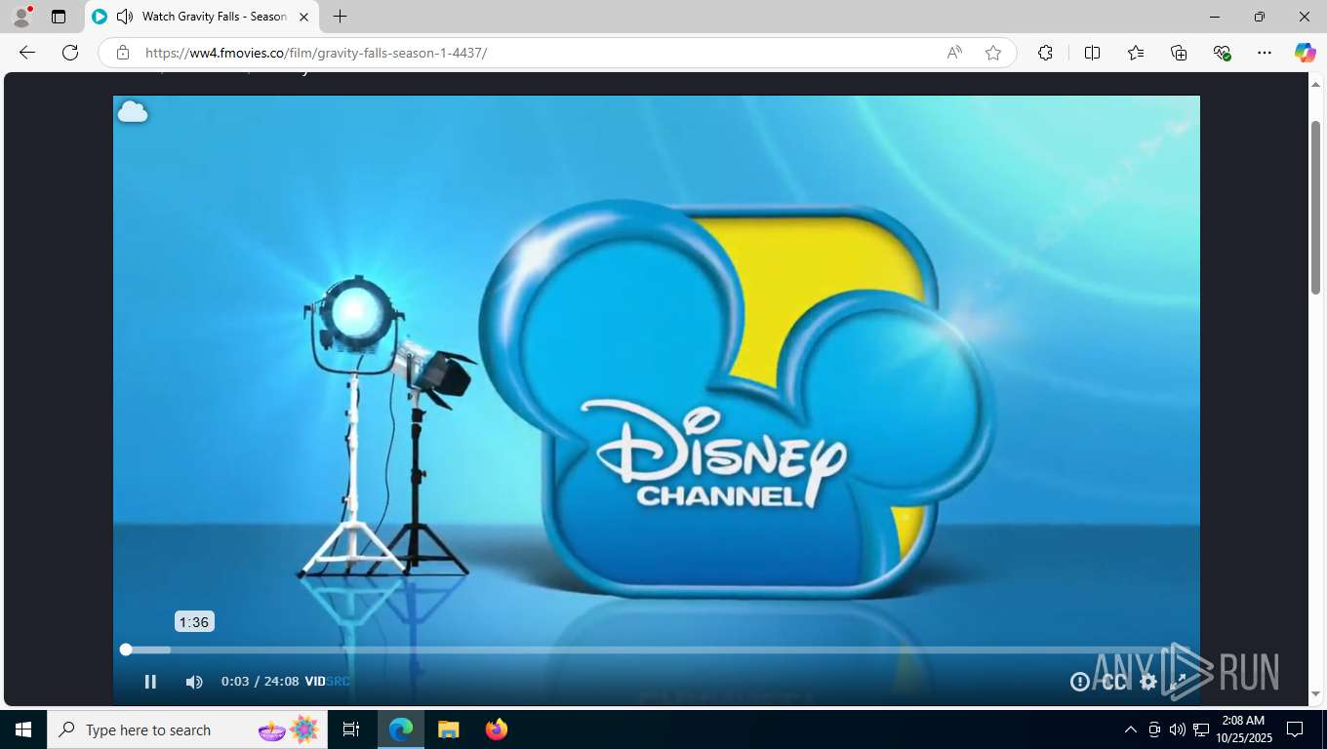The height and width of the screenshot is (749, 1327).
Task: Open the Windows Start menu
Action: click(x=23, y=729)
